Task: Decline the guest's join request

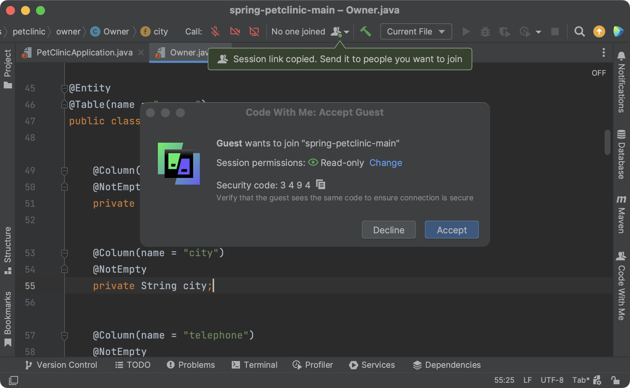Action: [388, 230]
